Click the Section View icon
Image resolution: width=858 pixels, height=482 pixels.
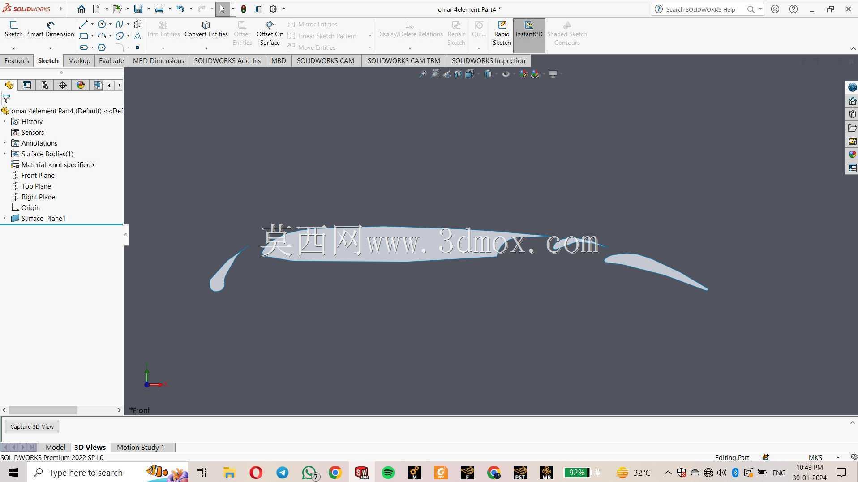click(x=458, y=74)
